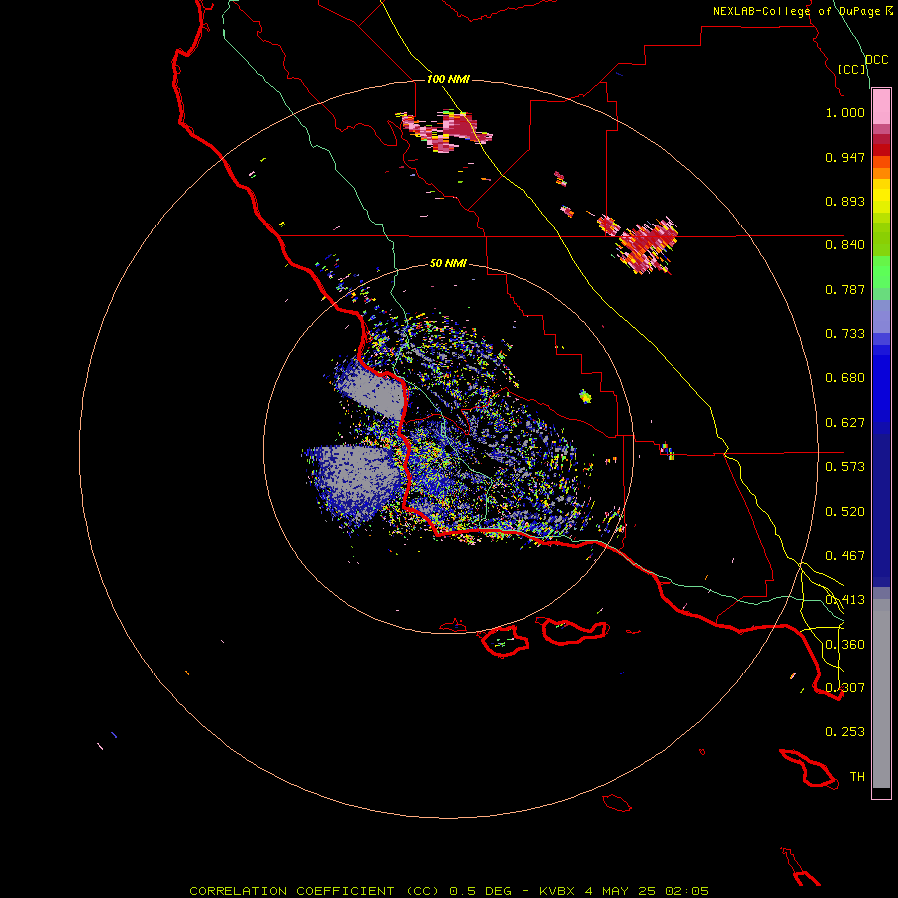Click the 1.000 value on the scale
Viewport: 898px width, 898px height.
point(845,112)
